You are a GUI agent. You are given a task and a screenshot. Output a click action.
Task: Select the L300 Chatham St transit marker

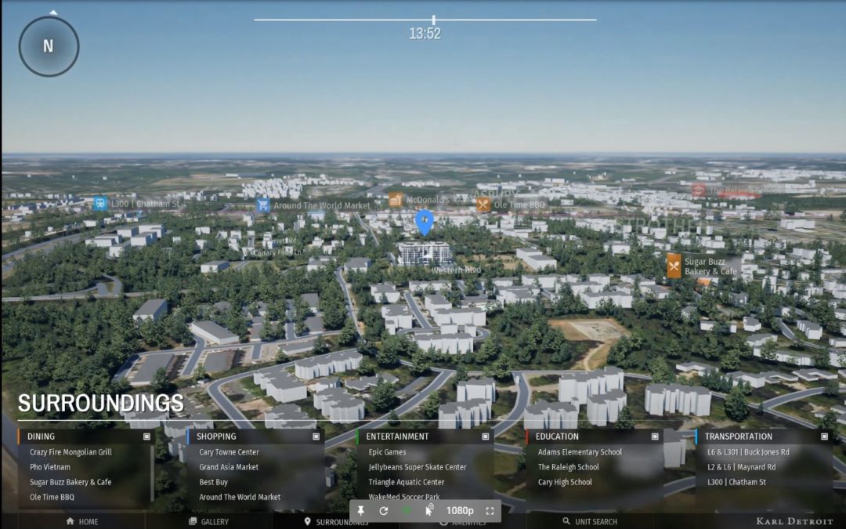[100, 204]
